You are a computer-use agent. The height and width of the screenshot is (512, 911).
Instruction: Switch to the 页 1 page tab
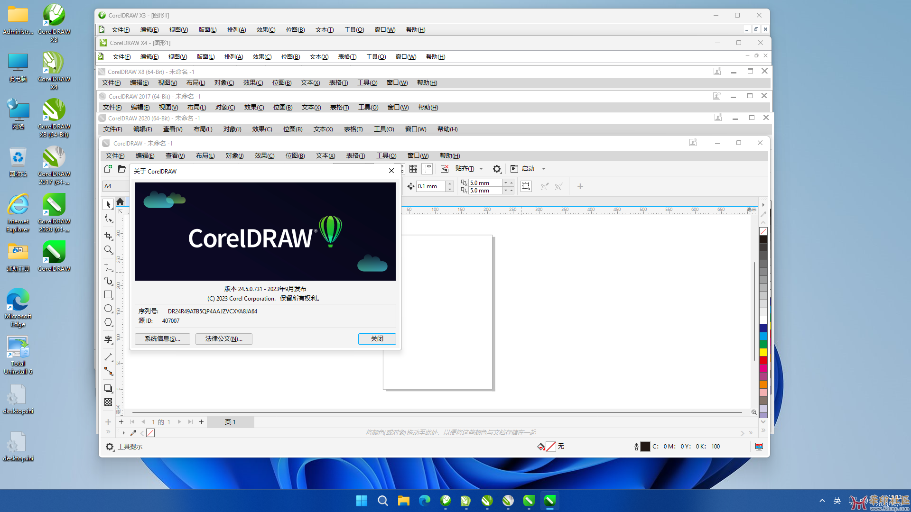point(230,422)
